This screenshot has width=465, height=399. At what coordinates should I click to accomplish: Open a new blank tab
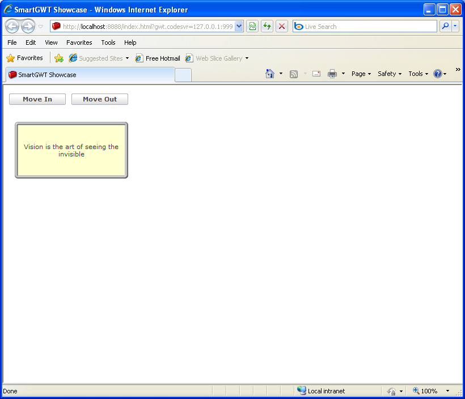tap(183, 75)
